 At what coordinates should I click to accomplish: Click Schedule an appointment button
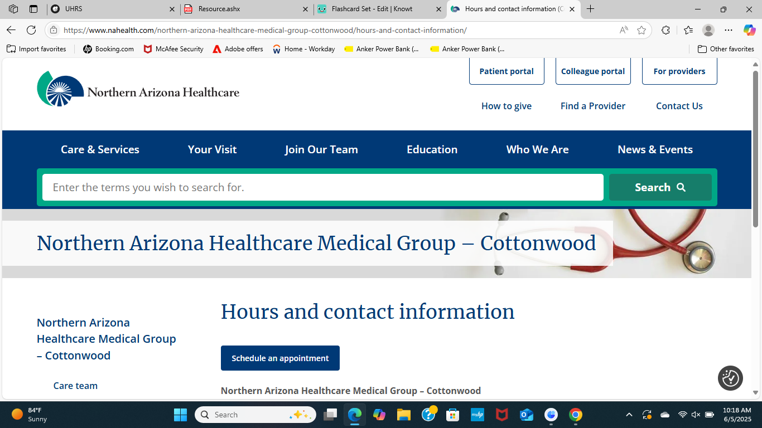(280, 358)
